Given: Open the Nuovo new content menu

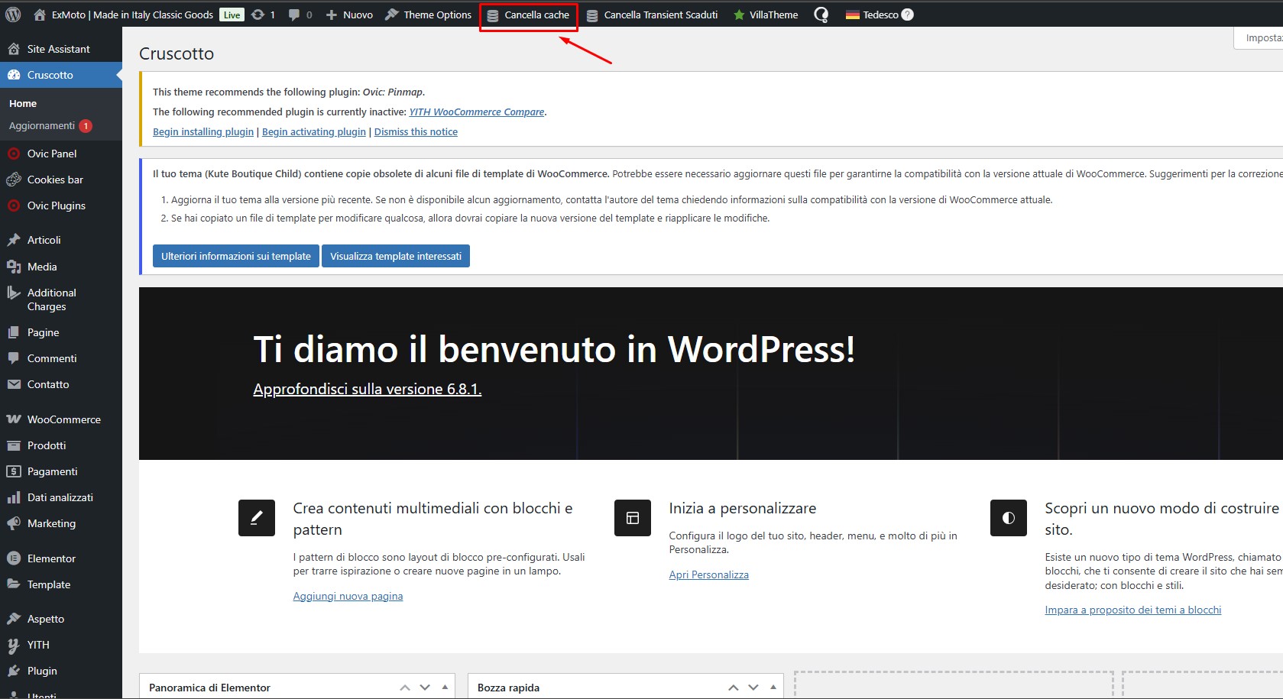Looking at the screenshot, I should coord(349,15).
